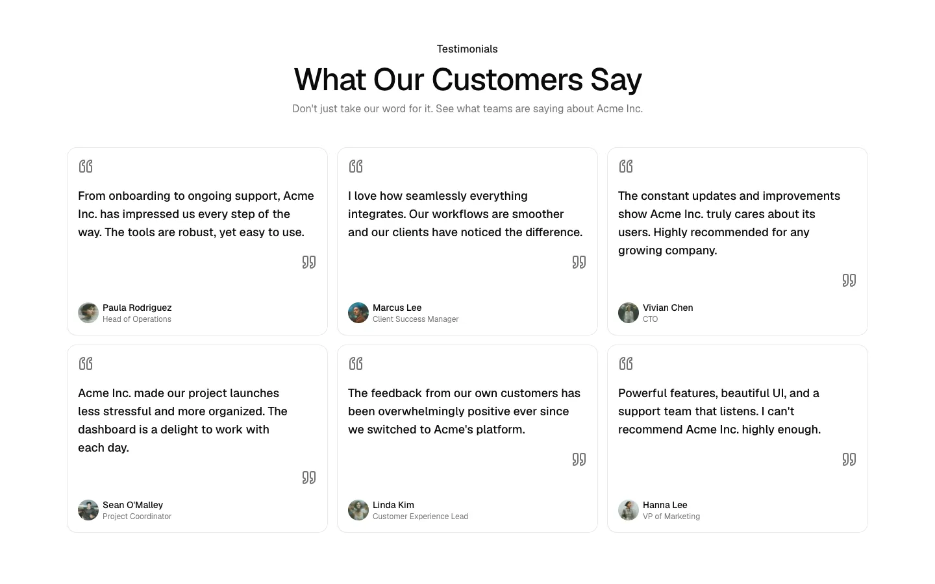Click Sean O'Malley's avatar photo
This screenshot has width=935, height=584.
point(88,510)
